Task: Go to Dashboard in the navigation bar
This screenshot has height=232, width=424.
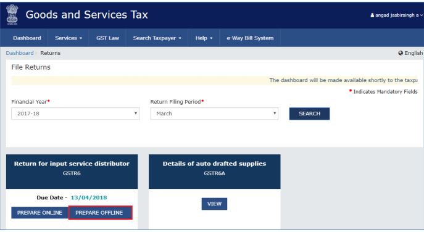Action: [27, 38]
